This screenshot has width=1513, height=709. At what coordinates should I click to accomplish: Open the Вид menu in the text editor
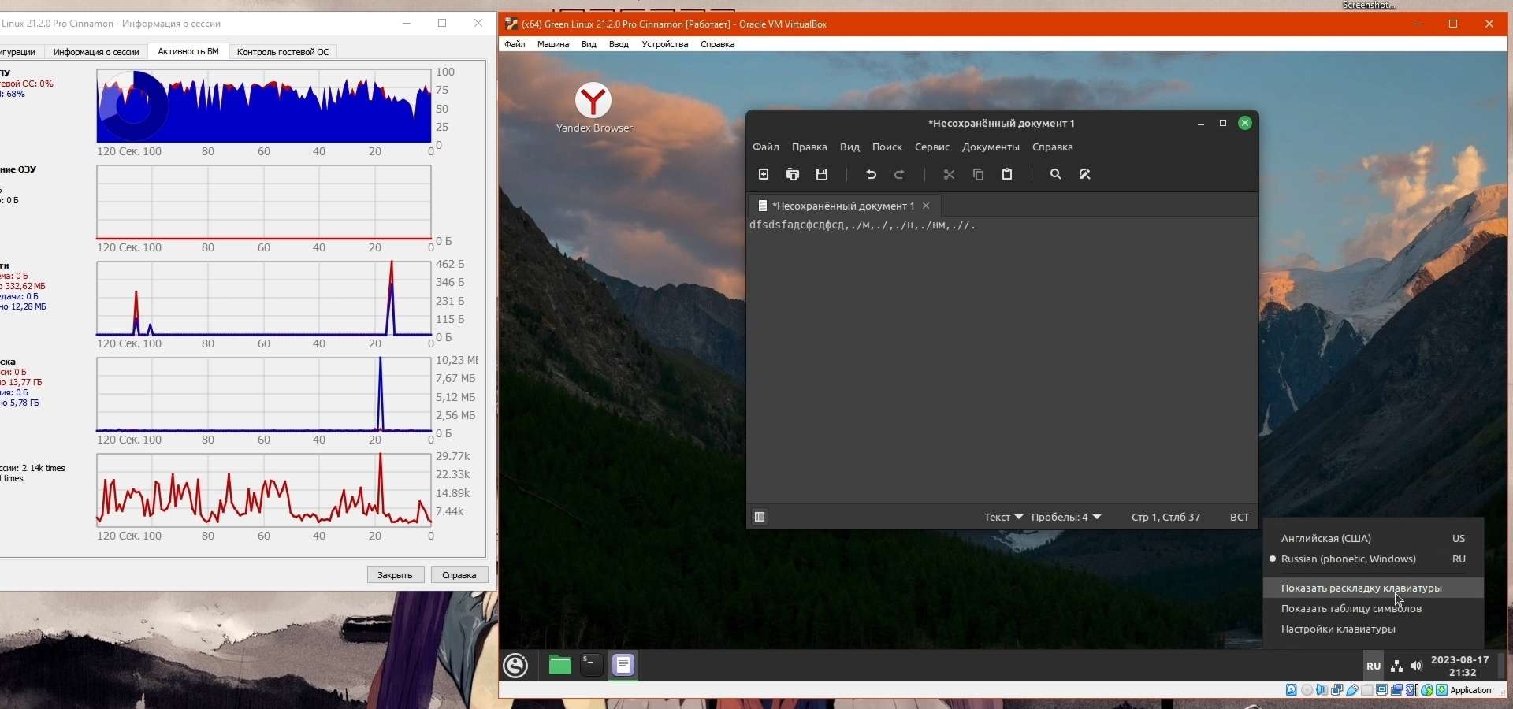pos(849,147)
